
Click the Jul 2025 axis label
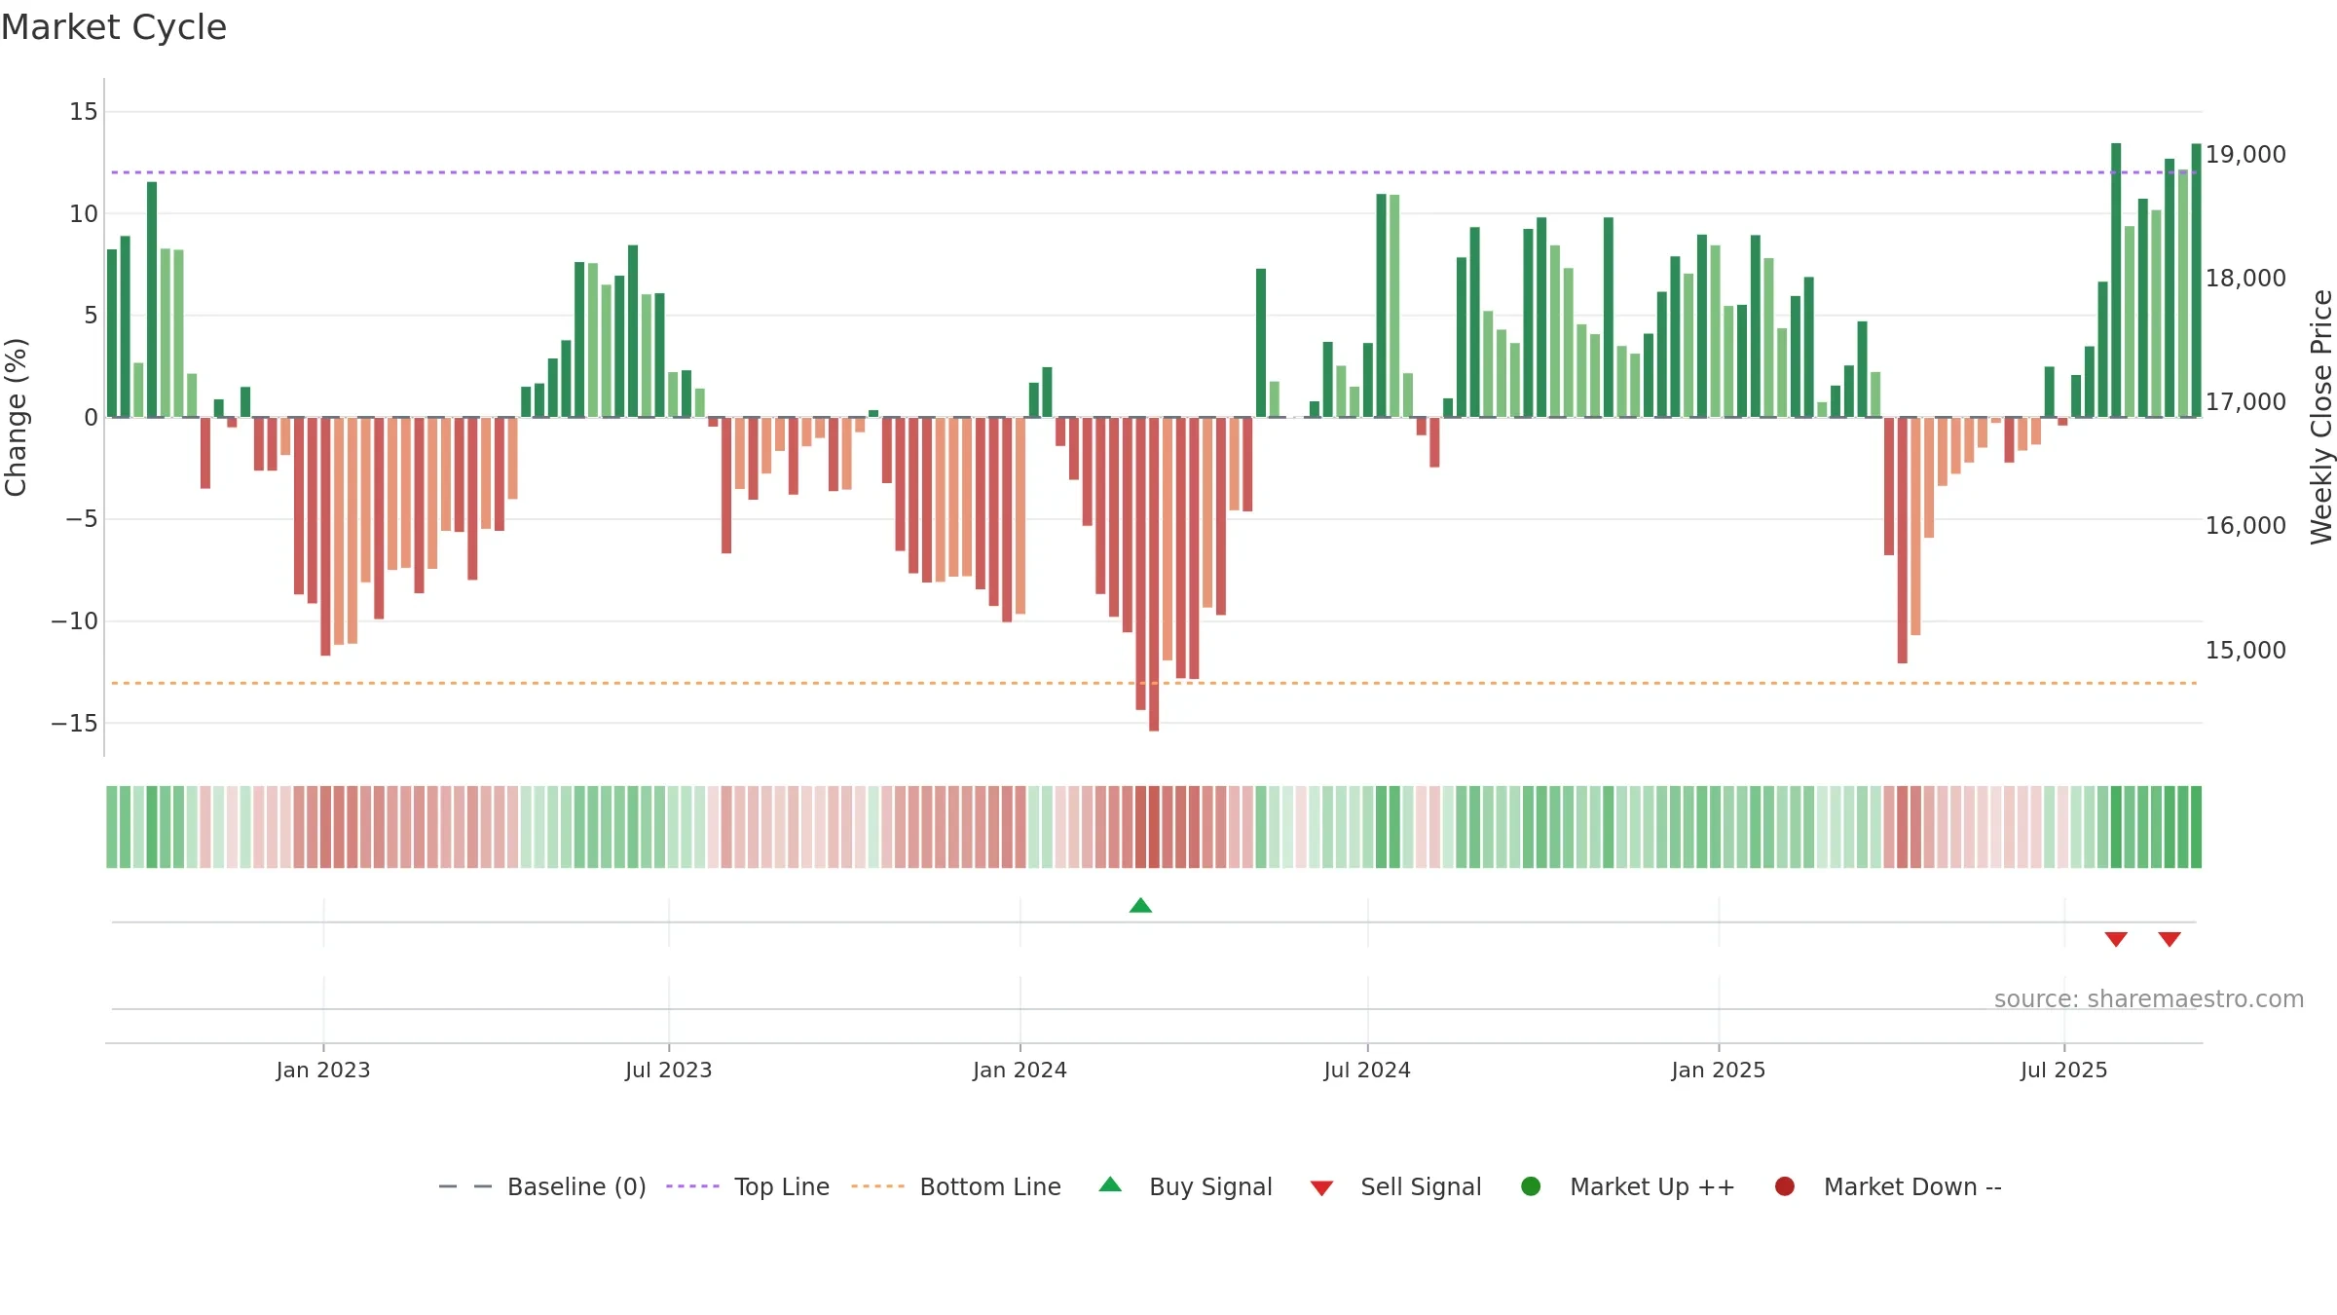[x=2064, y=1070]
